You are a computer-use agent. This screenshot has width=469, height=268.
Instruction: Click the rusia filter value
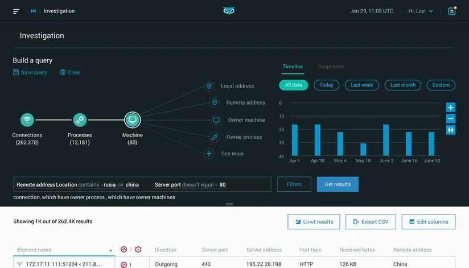coord(109,185)
